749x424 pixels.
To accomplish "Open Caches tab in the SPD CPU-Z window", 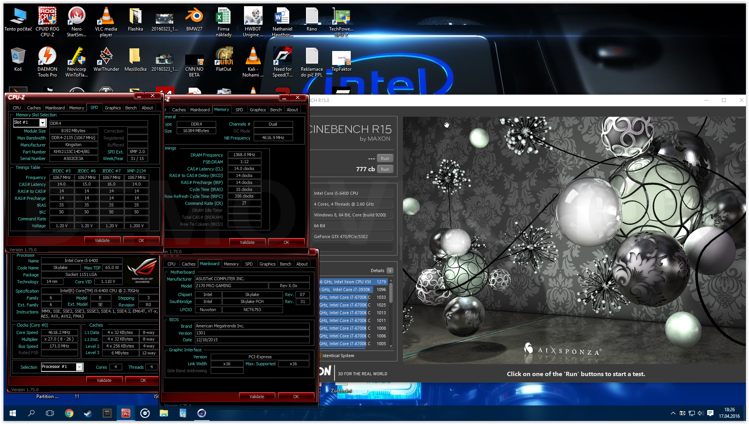I will tap(34, 108).
